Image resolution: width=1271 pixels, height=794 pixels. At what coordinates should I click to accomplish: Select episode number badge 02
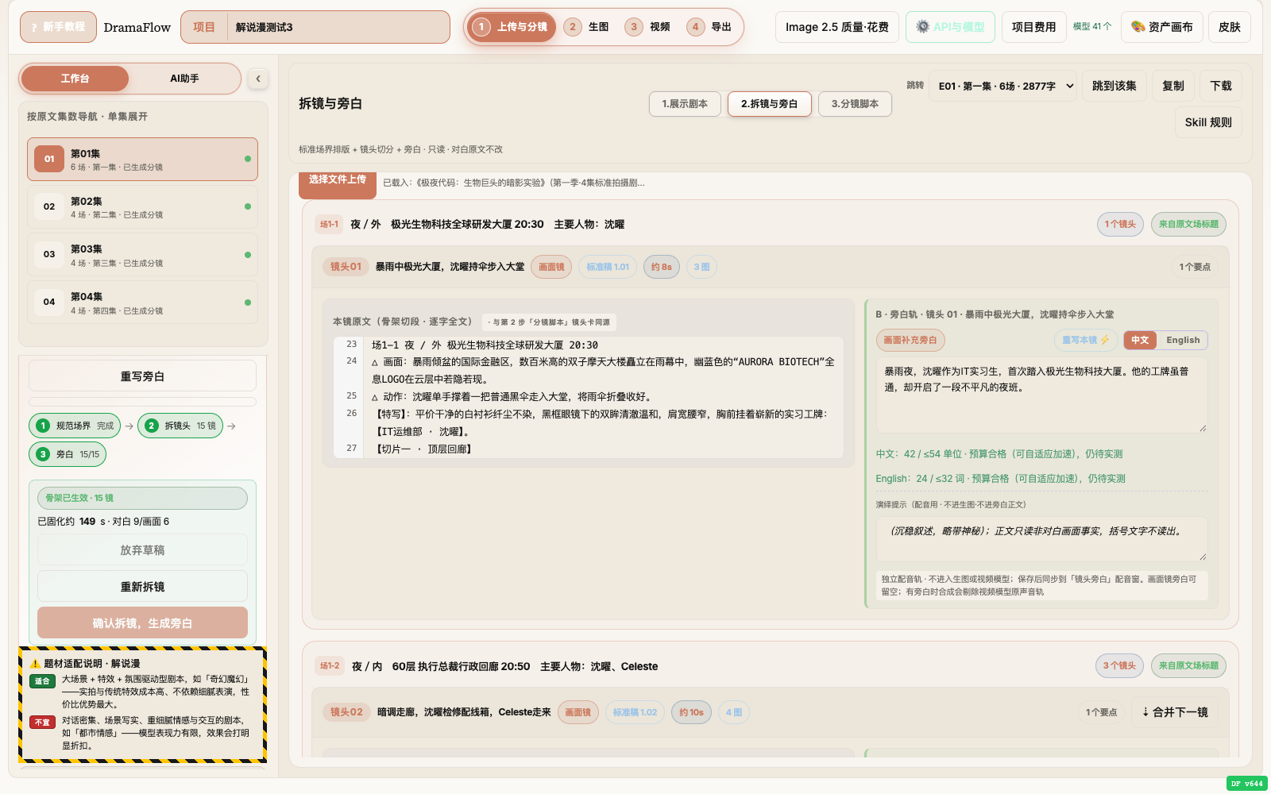click(49, 206)
